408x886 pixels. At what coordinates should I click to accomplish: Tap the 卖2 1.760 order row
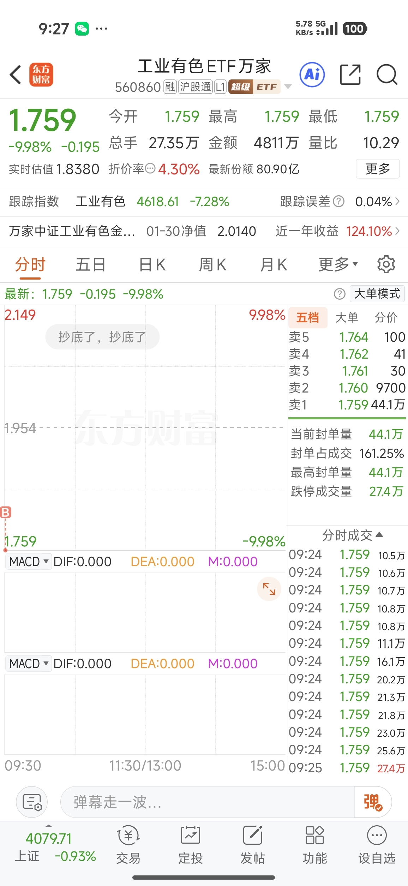coord(347,388)
